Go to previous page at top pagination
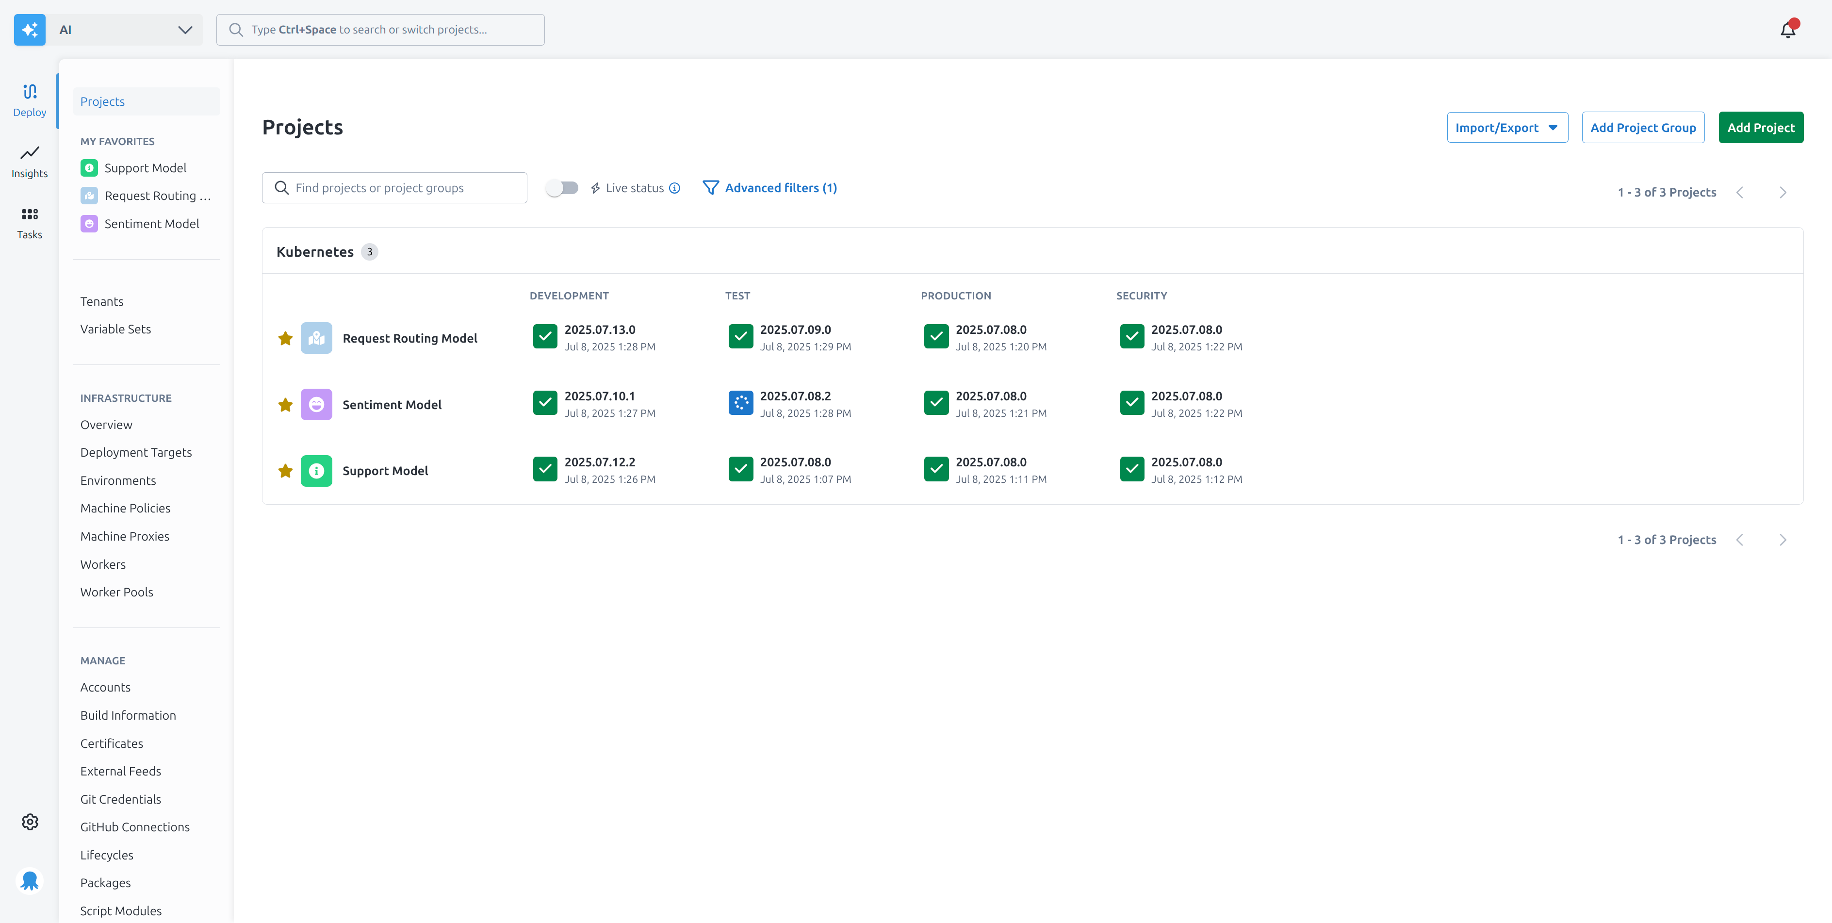The image size is (1832, 923). 1739,193
